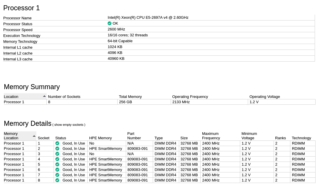Viewport: 322px width, 195px height.
Task: Click the 'Internal L3 cache' label
Action: tap(18, 59)
